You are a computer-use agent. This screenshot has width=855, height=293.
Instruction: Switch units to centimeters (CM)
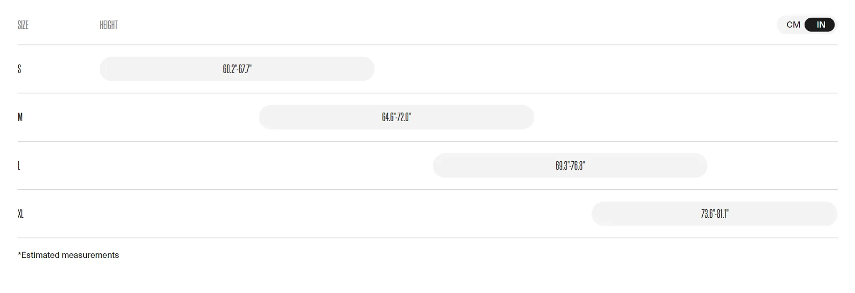pyautogui.click(x=793, y=25)
